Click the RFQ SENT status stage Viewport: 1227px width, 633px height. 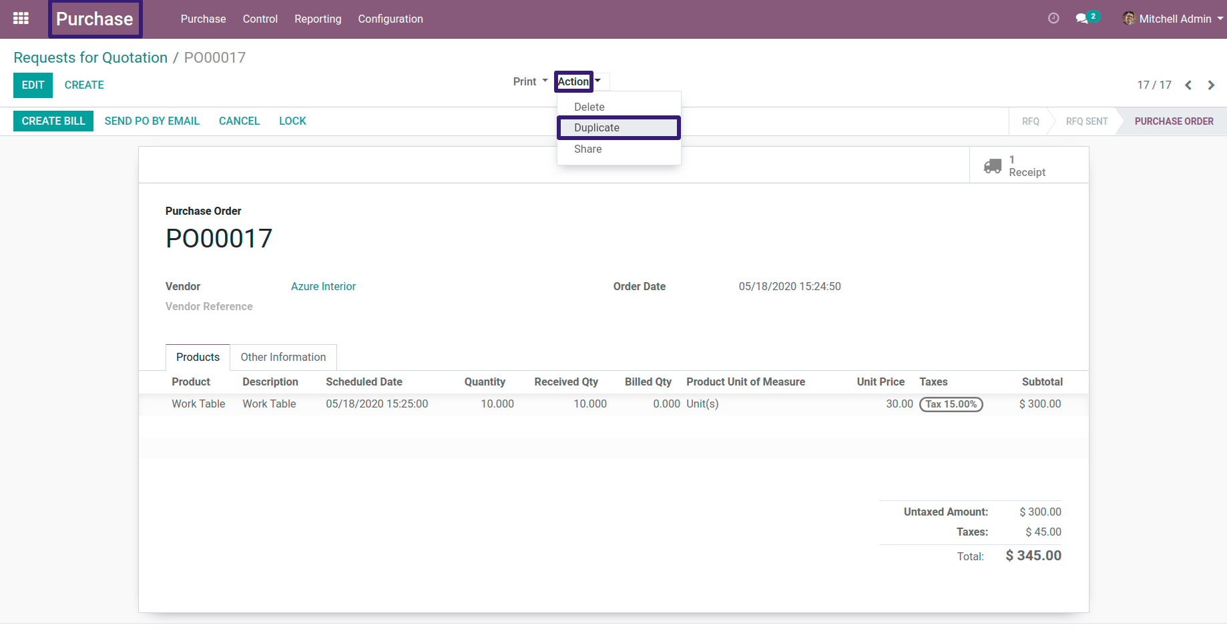click(x=1086, y=121)
